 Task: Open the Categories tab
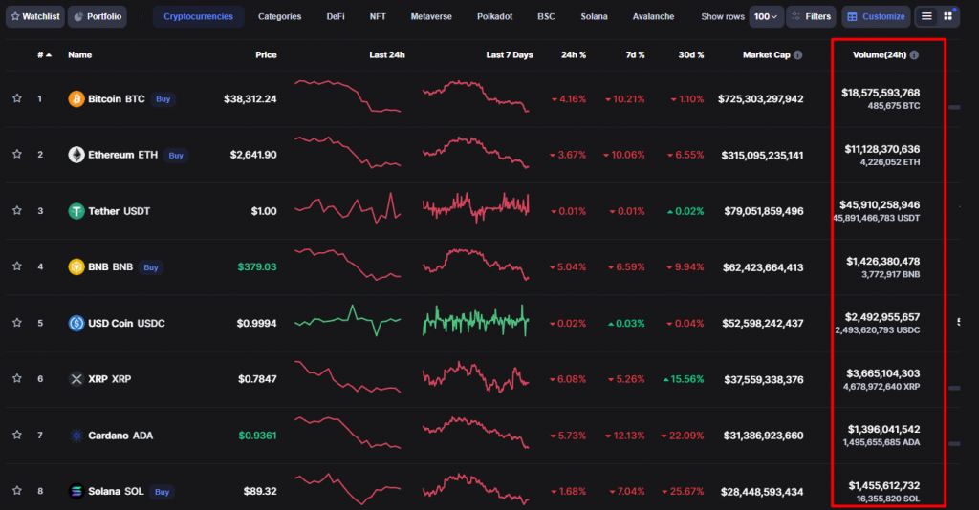tap(280, 17)
